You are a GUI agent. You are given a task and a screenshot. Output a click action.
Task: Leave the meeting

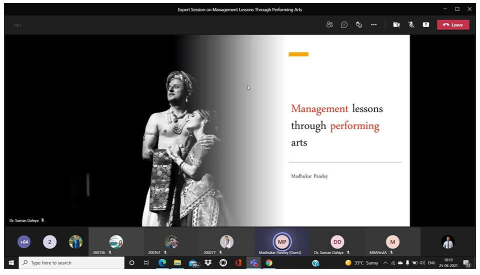click(453, 24)
